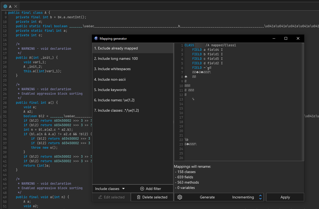319x209 pixels.
Task: Select filter '3. Include whitespaces'
Action: pos(133,69)
